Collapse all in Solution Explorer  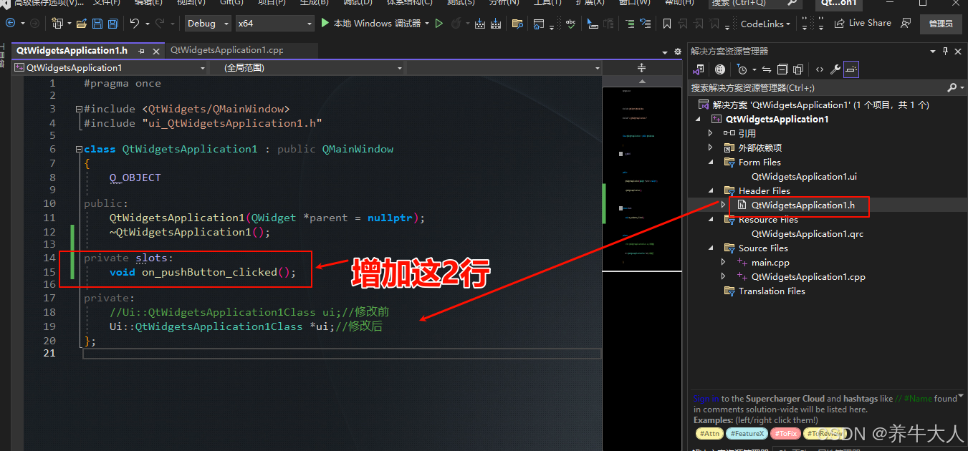click(782, 69)
